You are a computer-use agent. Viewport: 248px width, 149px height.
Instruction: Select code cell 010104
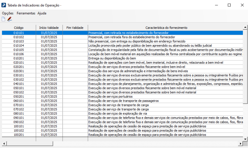(x=19, y=46)
